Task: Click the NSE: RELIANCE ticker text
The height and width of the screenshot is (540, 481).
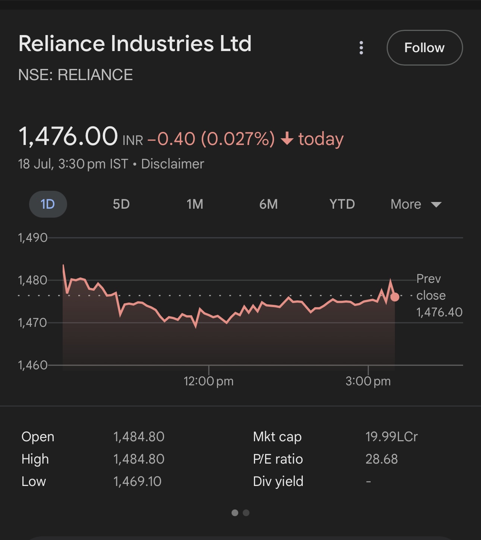Action: (x=76, y=75)
